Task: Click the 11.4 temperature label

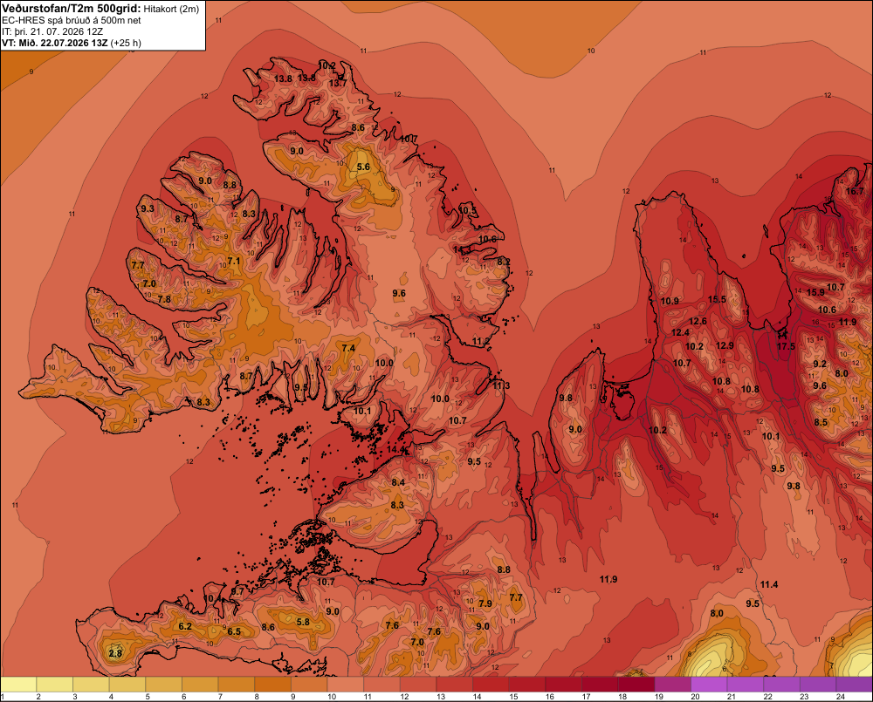Action: 769,584
